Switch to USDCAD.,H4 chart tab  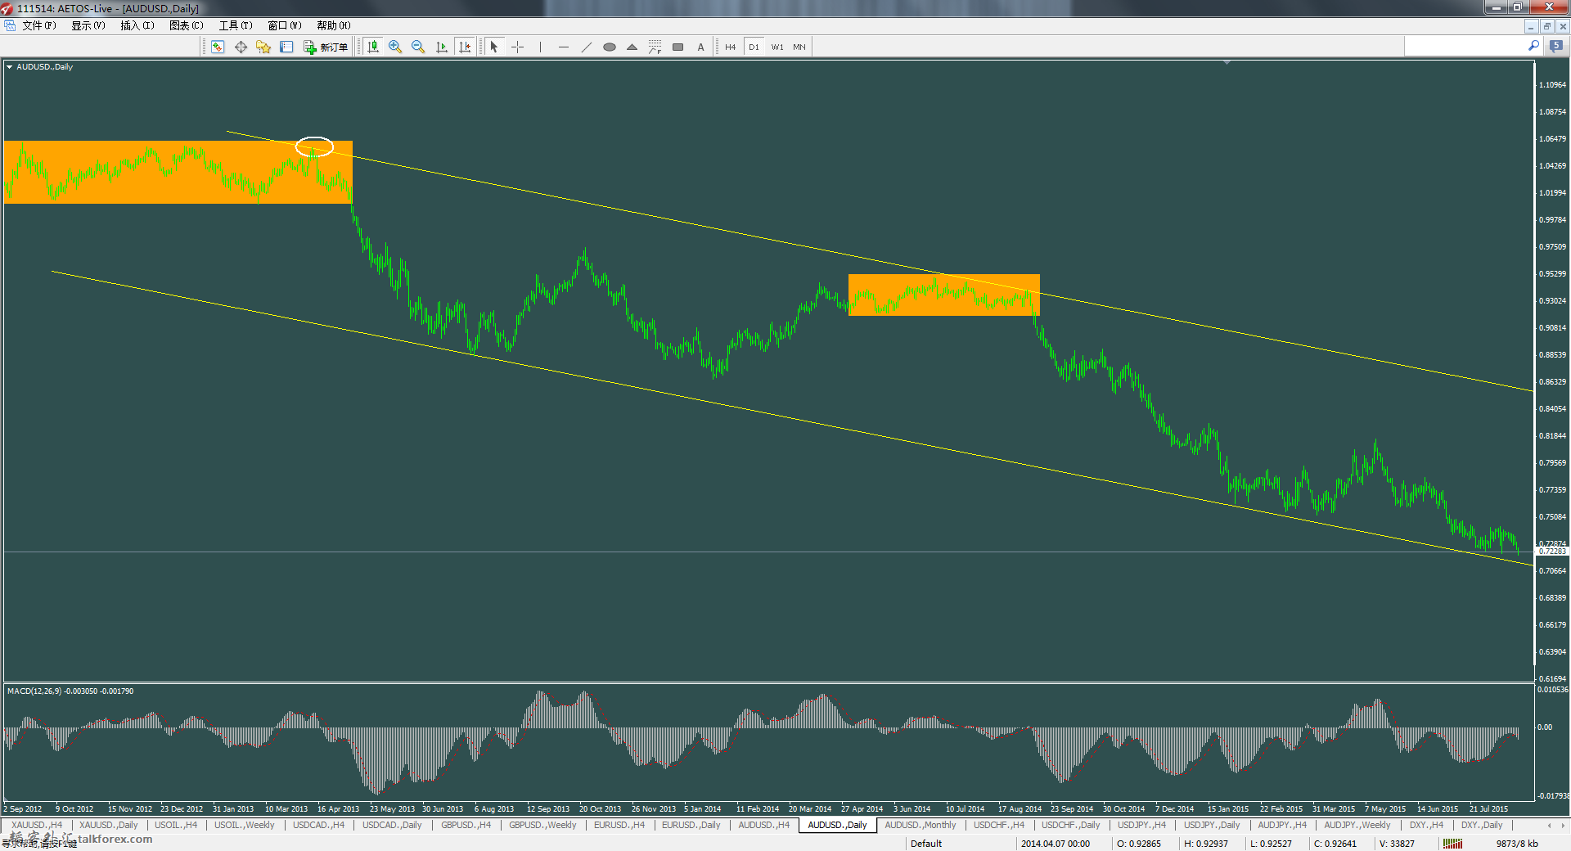pos(318,825)
